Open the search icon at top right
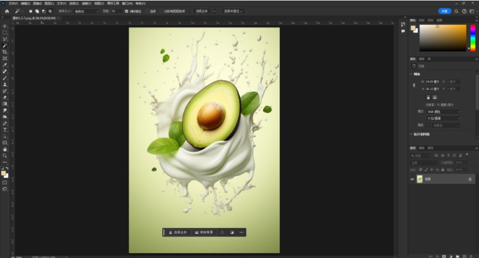The width and height of the screenshot is (479, 258). [456, 11]
